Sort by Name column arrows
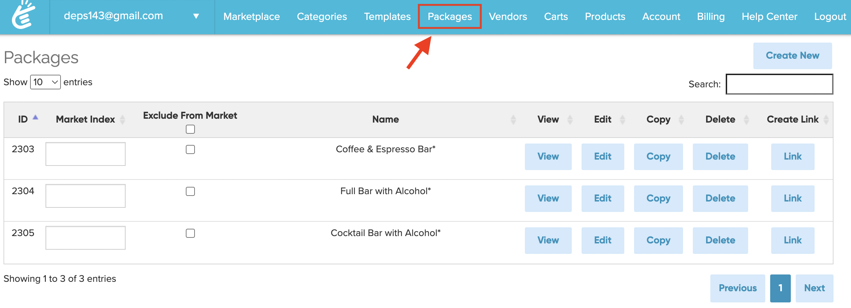This screenshot has height=308, width=851. click(513, 120)
